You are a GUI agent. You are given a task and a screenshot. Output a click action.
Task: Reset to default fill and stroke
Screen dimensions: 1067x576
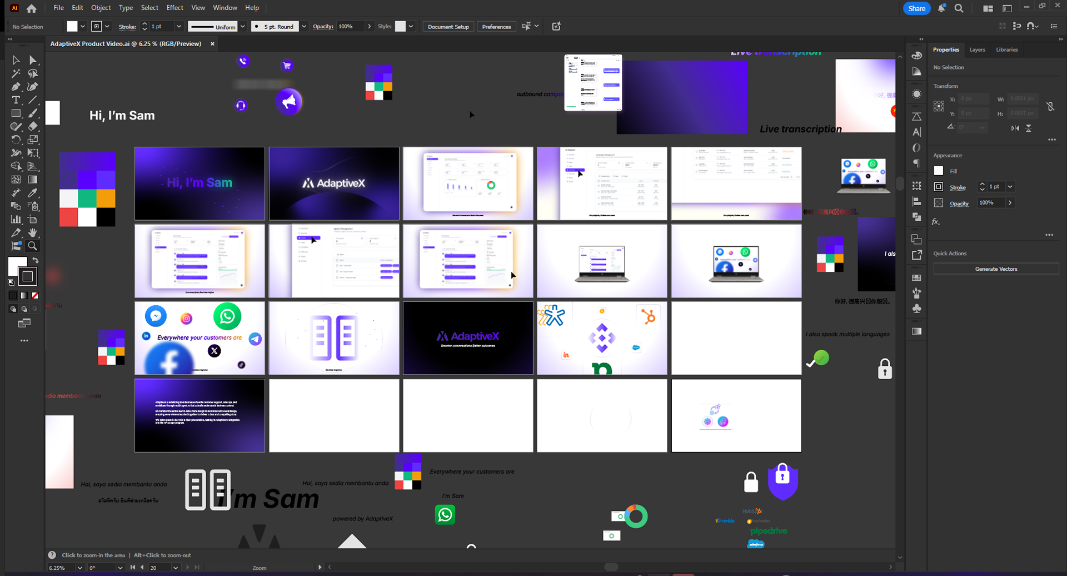point(11,282)
